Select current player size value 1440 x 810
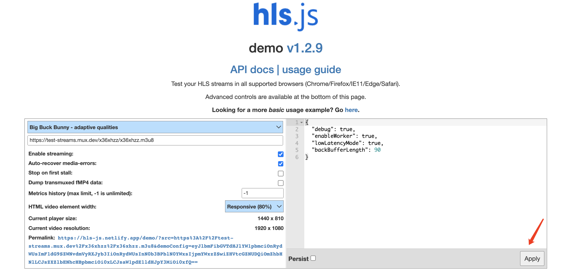Viewport: 577px width, 274px height. [270, 218]
